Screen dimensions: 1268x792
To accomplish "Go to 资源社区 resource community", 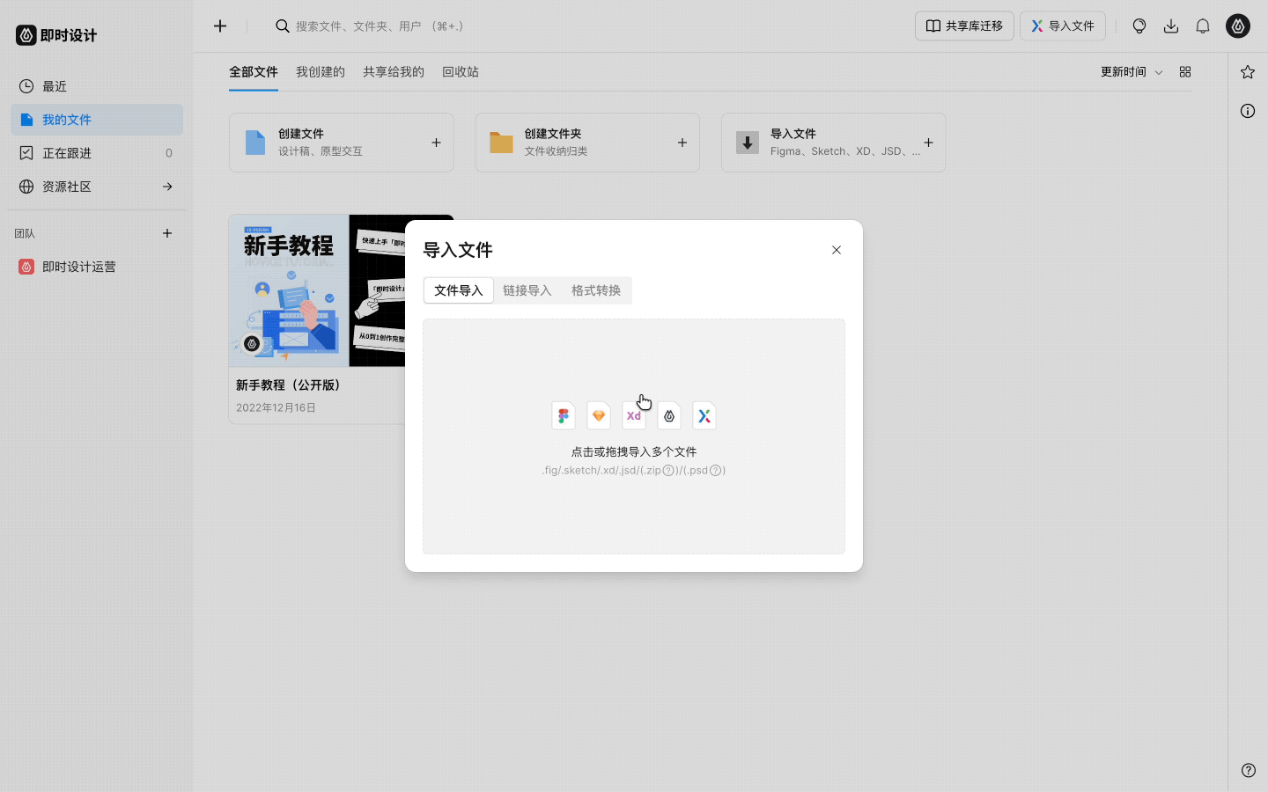I will (x=97, y=187).
